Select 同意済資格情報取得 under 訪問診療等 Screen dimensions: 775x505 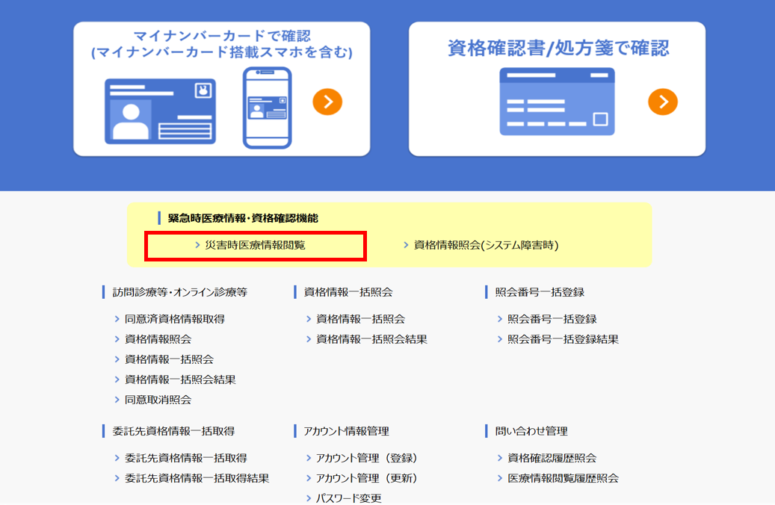[x=174, y=319]
